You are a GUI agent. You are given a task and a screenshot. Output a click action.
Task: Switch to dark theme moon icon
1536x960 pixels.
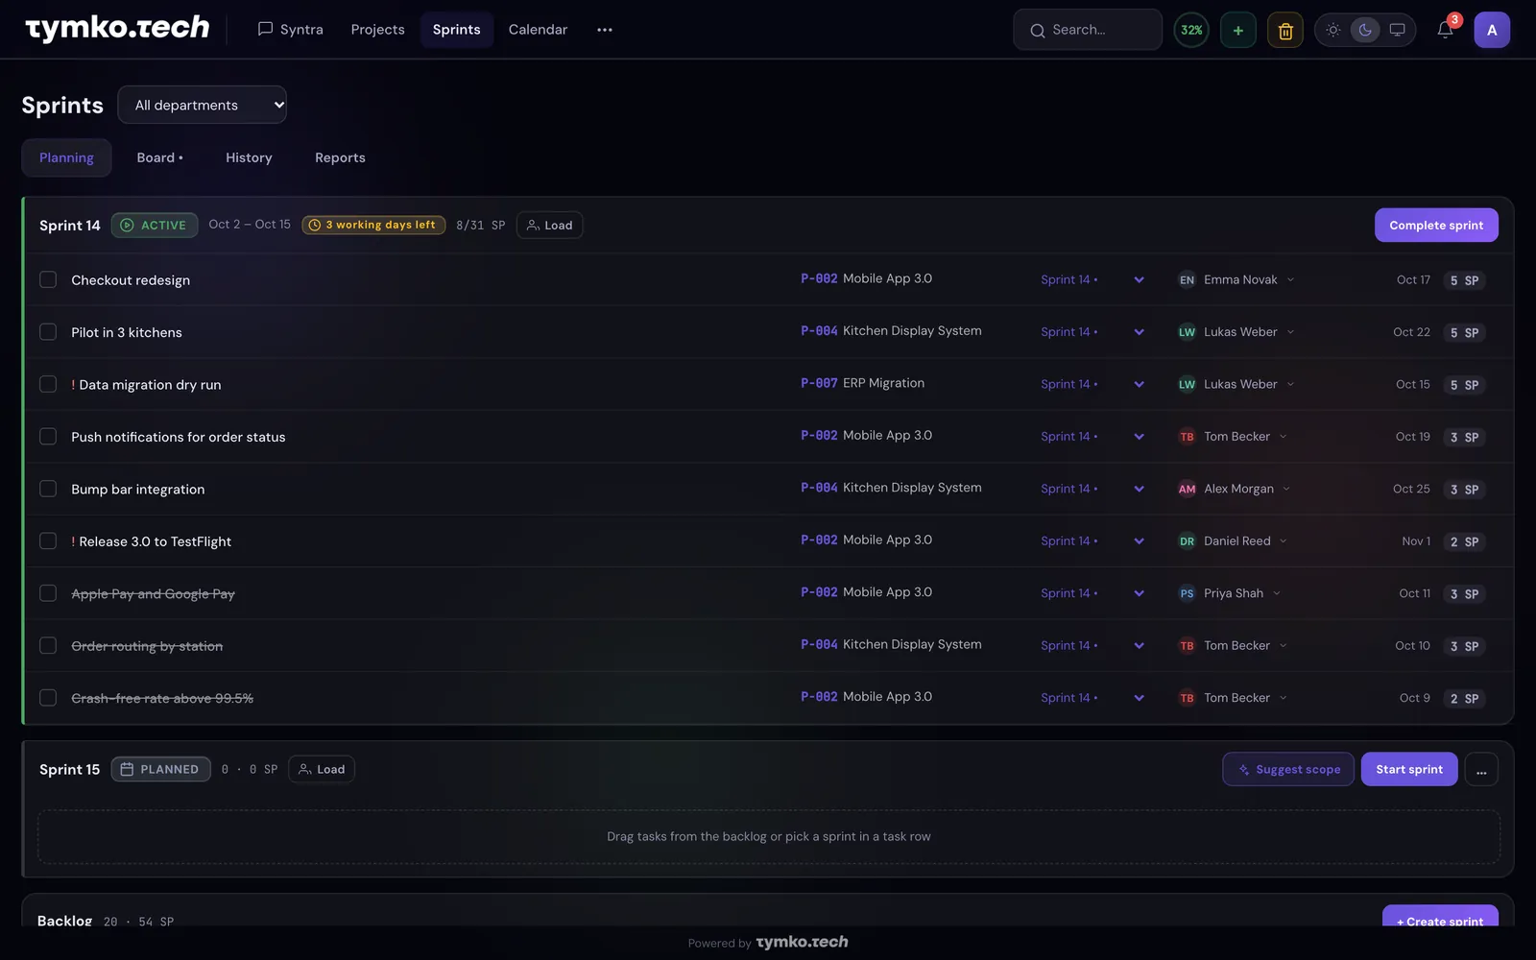click(x=1365, y=30)
